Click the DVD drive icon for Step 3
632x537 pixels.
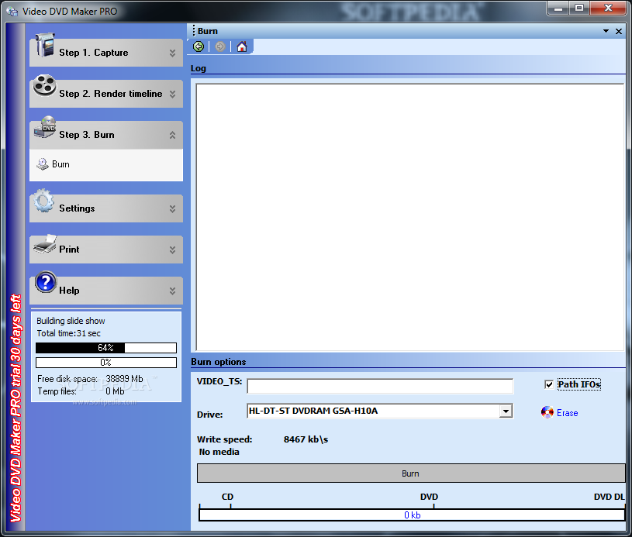coord(45,127)
